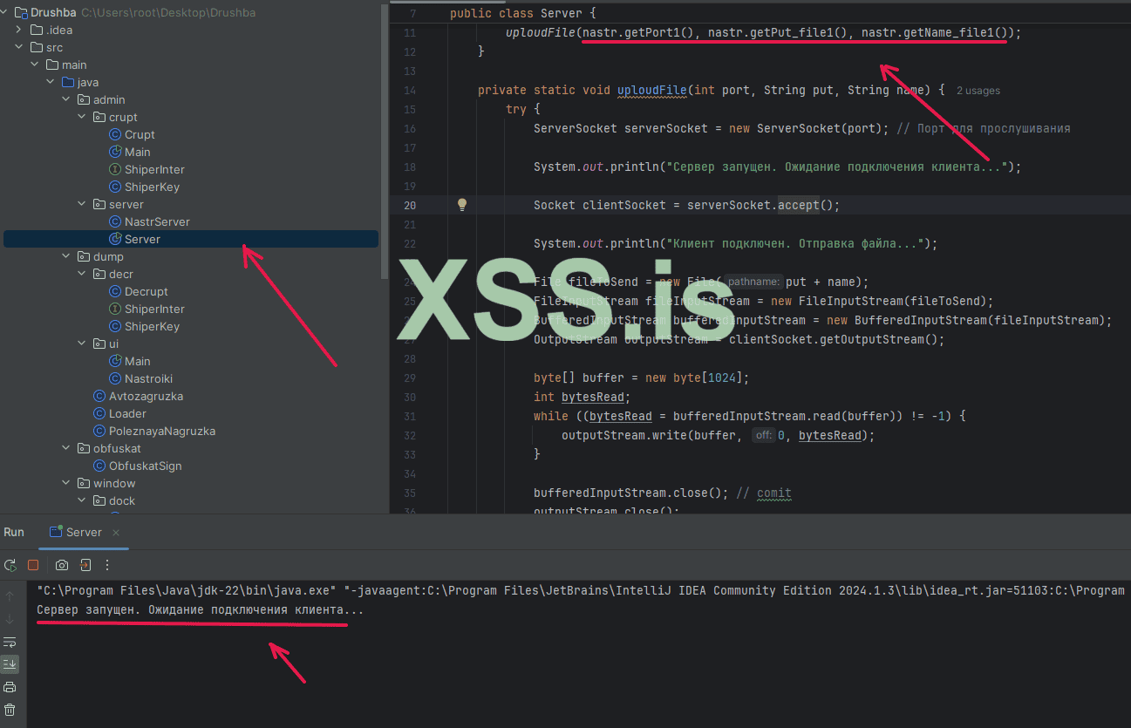Open the Loader class file
The height and width of the screenshot is (728, 1131).
click(x=127, y=413)
